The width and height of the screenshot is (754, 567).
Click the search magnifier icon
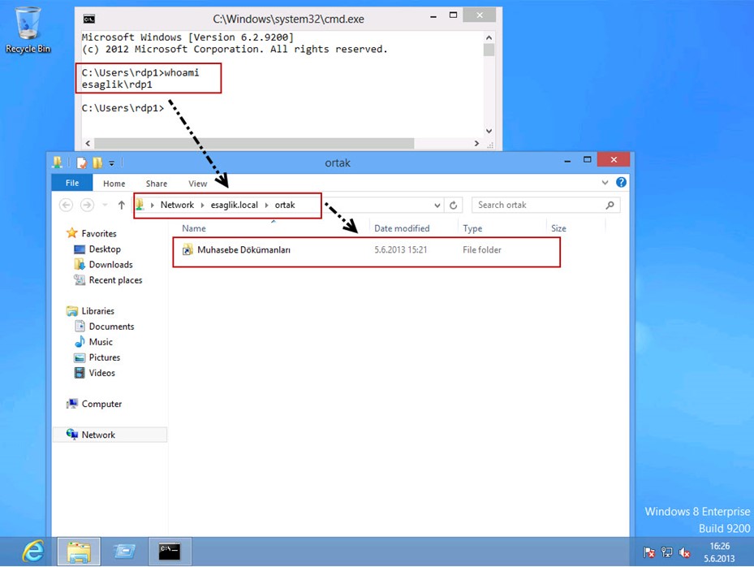(610, 205)
